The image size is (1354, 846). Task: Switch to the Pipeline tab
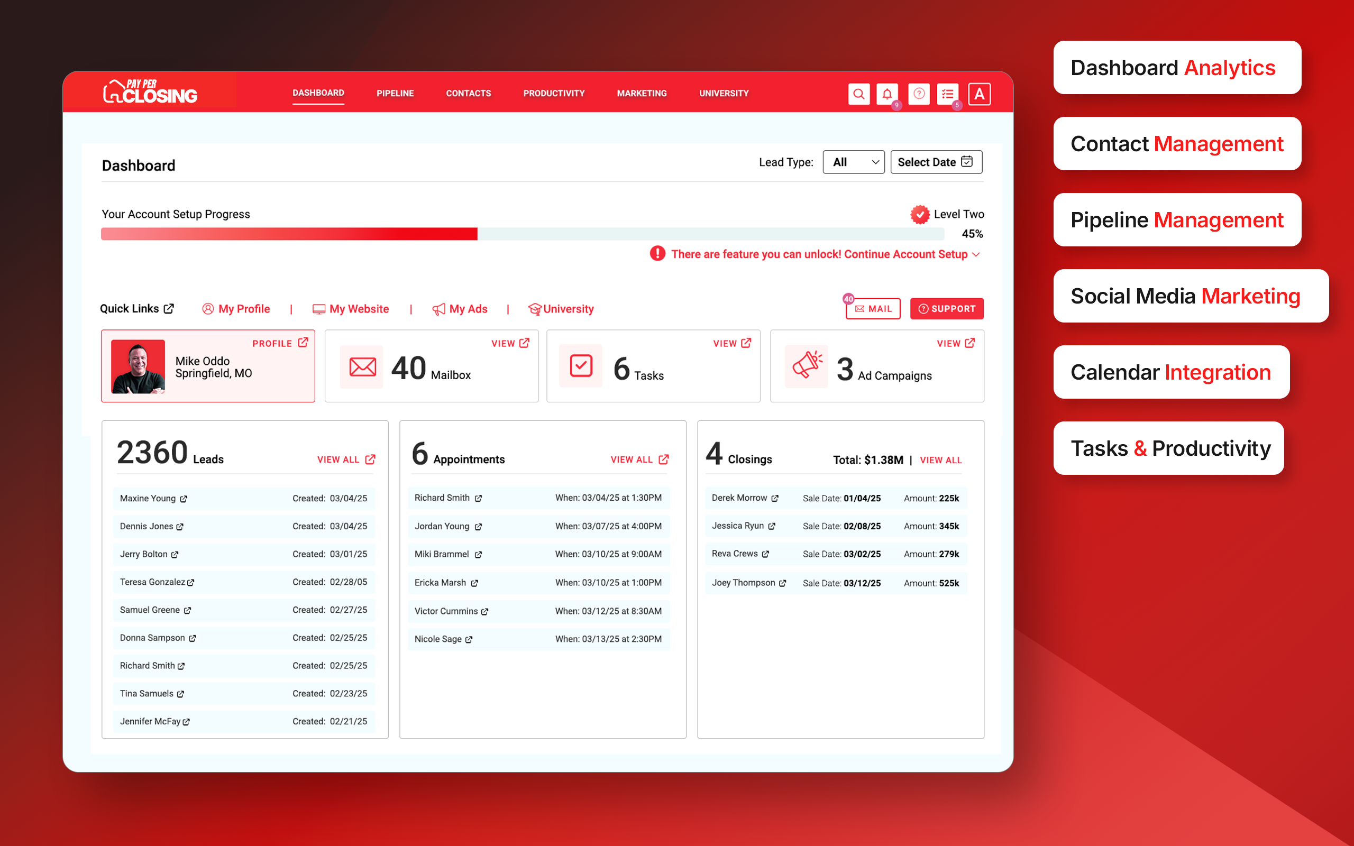(x=395, y=94)
